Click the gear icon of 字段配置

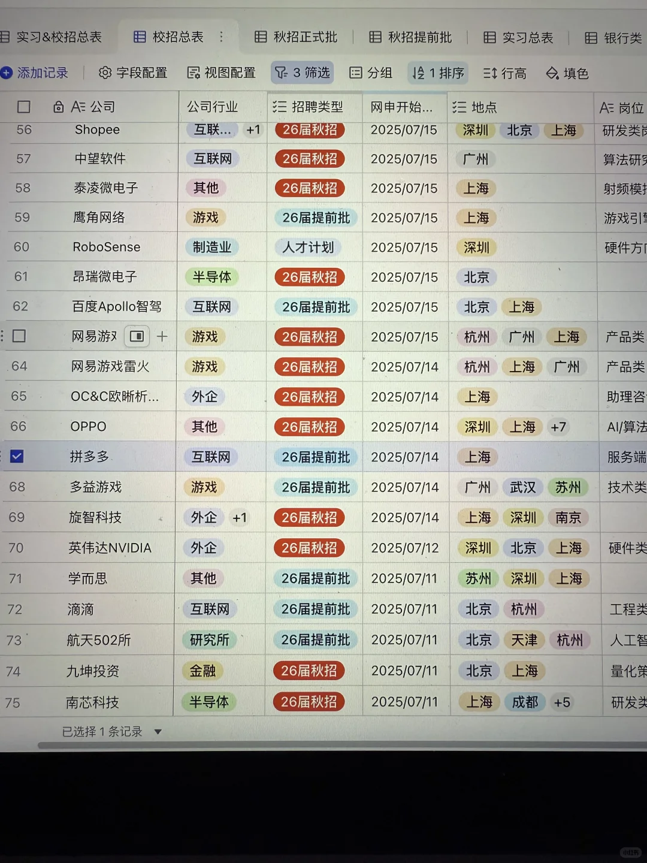tap(105, 73)
